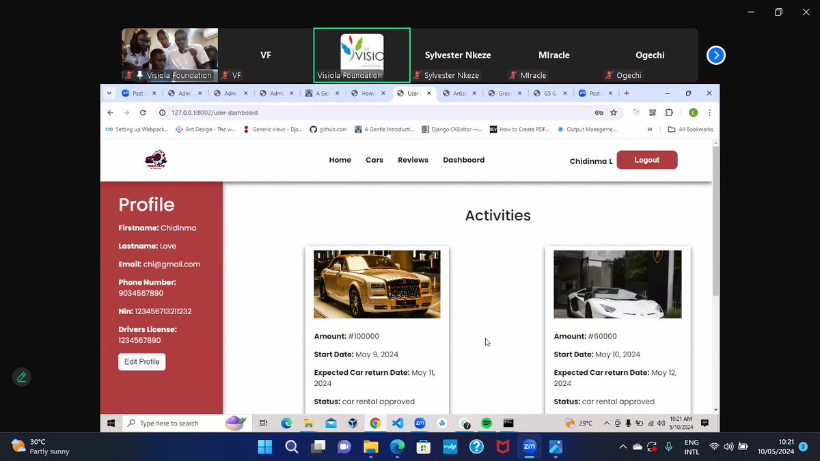Open Spotify in the shared taskbar
Screen dimensions: 820x461
tap(486, 423)
